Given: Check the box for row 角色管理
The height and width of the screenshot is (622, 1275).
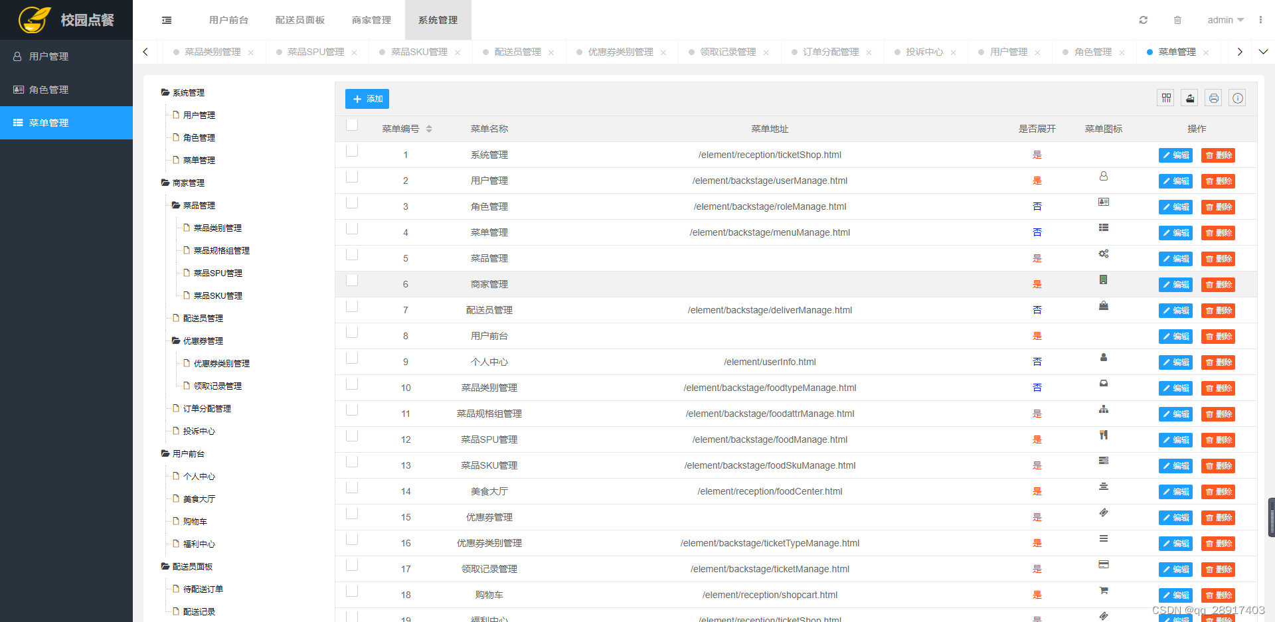Looking at the screenshot, I should tap(352, 202).
